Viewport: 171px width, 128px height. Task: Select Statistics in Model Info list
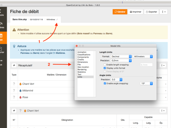coord(82,72)
